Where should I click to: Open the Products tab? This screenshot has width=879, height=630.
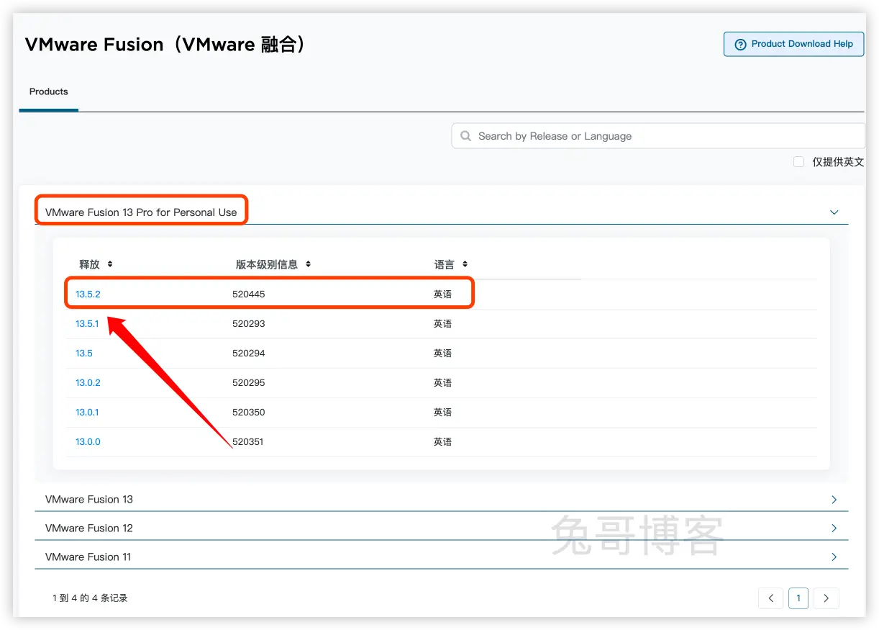[49, 91]
